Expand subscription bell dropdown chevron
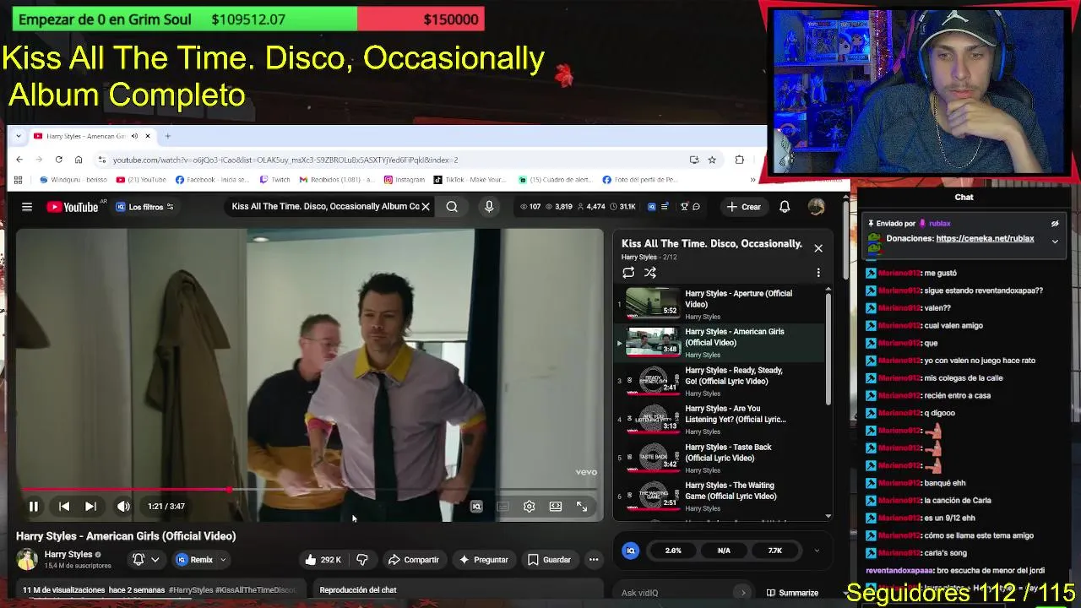Viewport: 1081px width, 608px height. [x=155, y=559]
